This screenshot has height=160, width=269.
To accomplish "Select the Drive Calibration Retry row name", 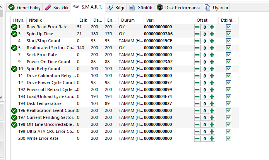I will pyautogui.click(x=51, y=76).
